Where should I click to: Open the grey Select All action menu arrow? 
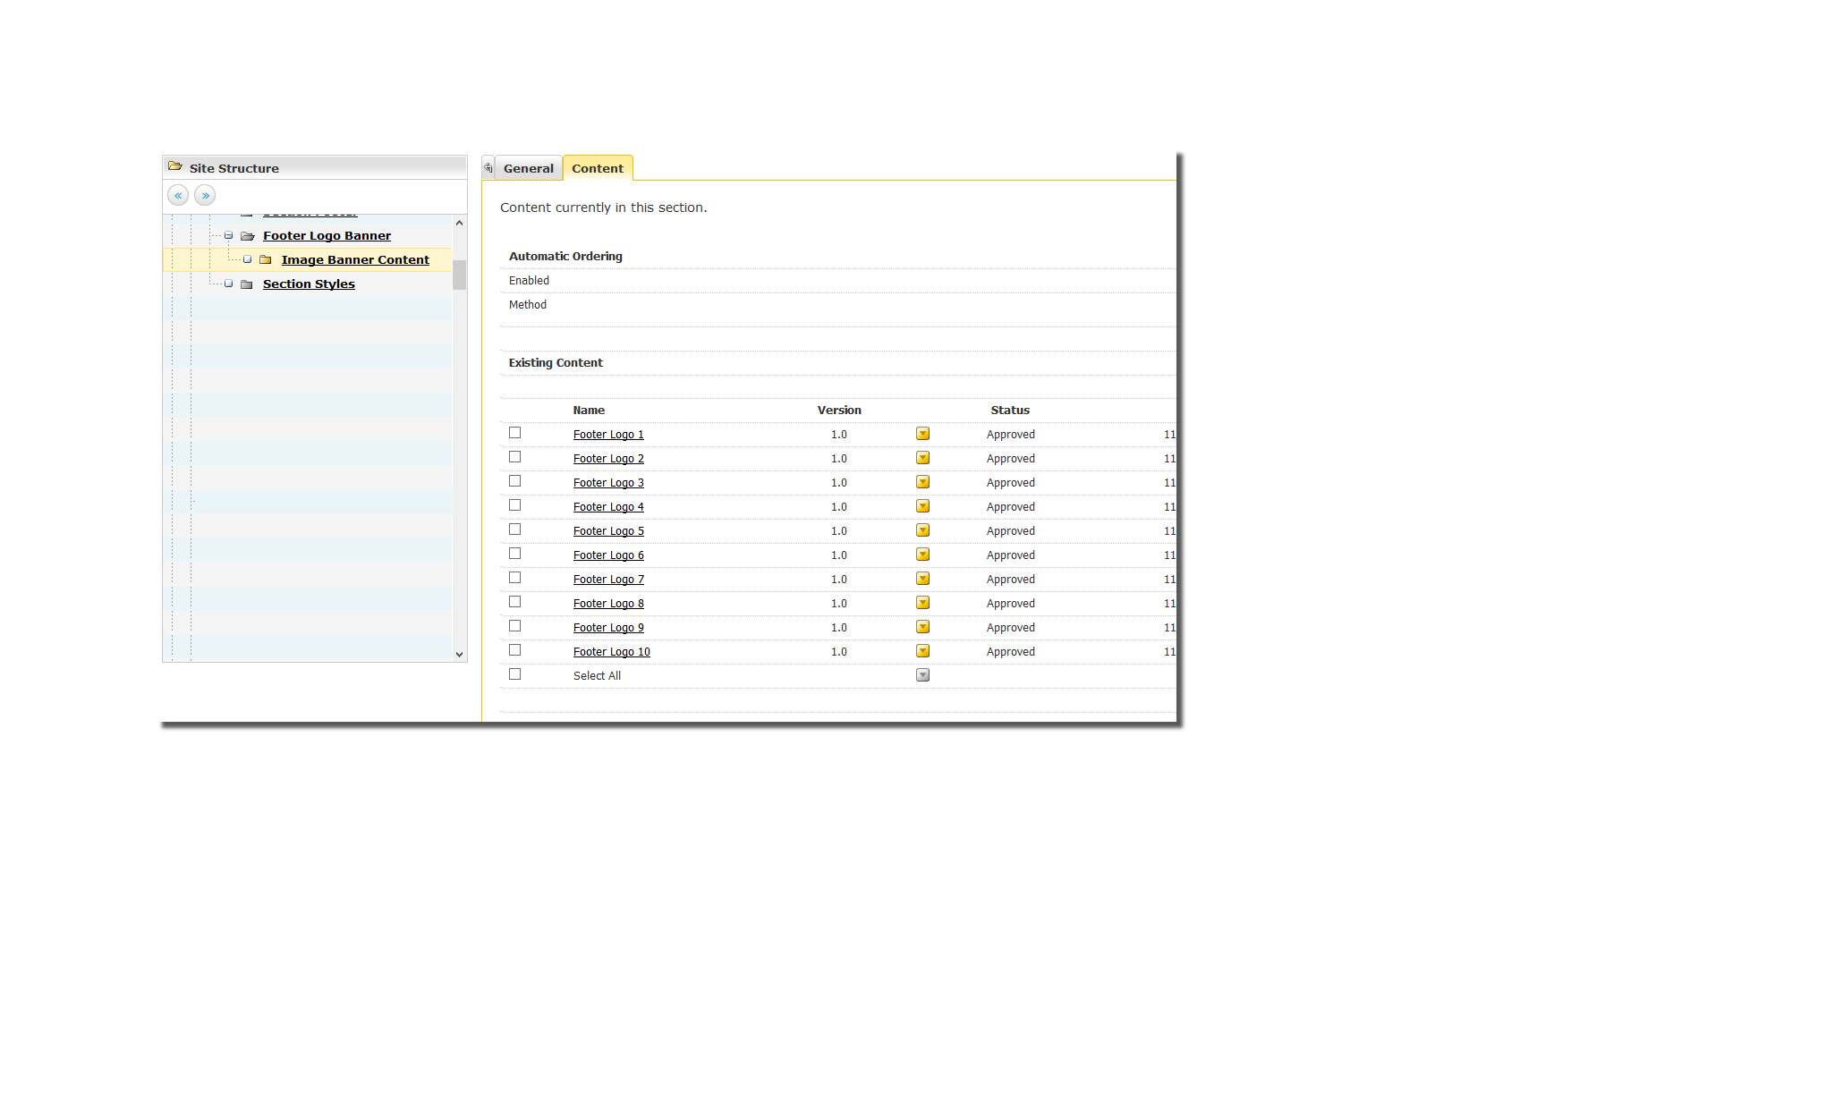[922, 675]
